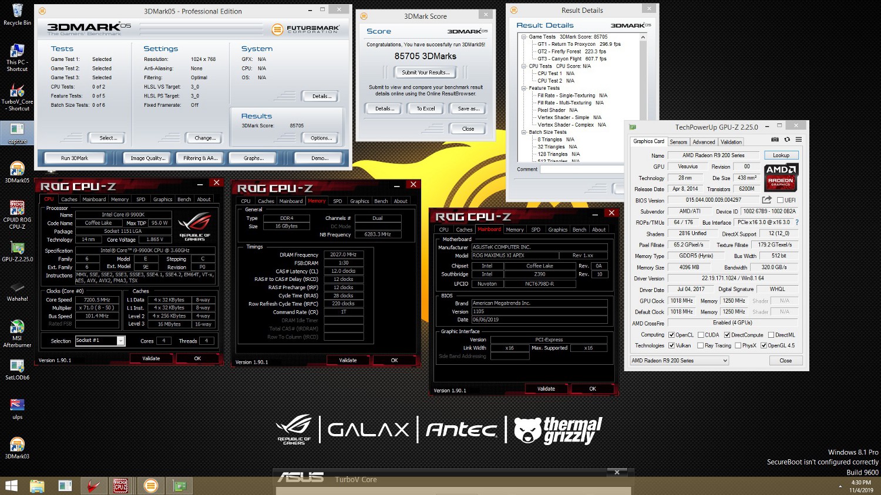Screen dimensions: 881x495
Task: Collapse the Feature Tests tree node
Action: (523, 88)
